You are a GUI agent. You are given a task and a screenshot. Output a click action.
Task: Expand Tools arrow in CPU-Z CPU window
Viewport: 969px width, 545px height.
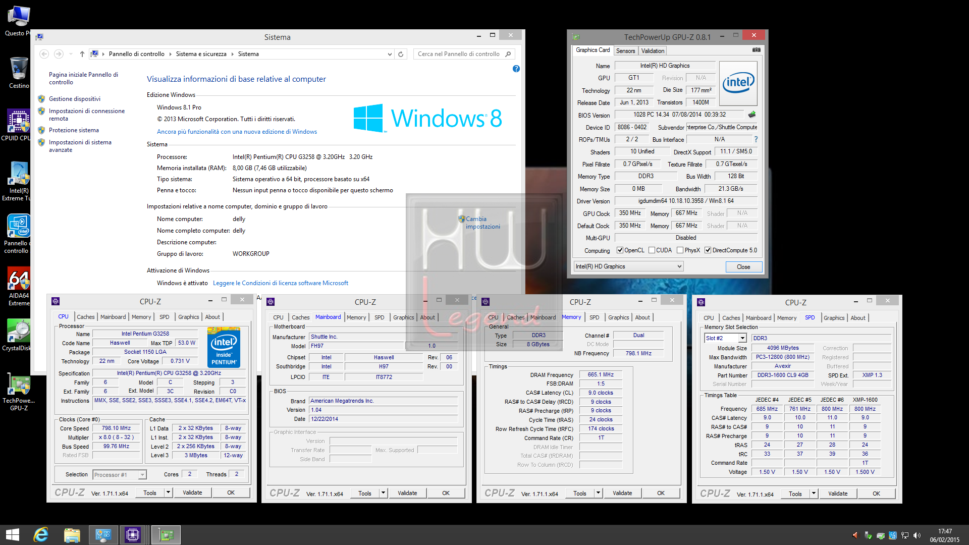tap(168, 493)
